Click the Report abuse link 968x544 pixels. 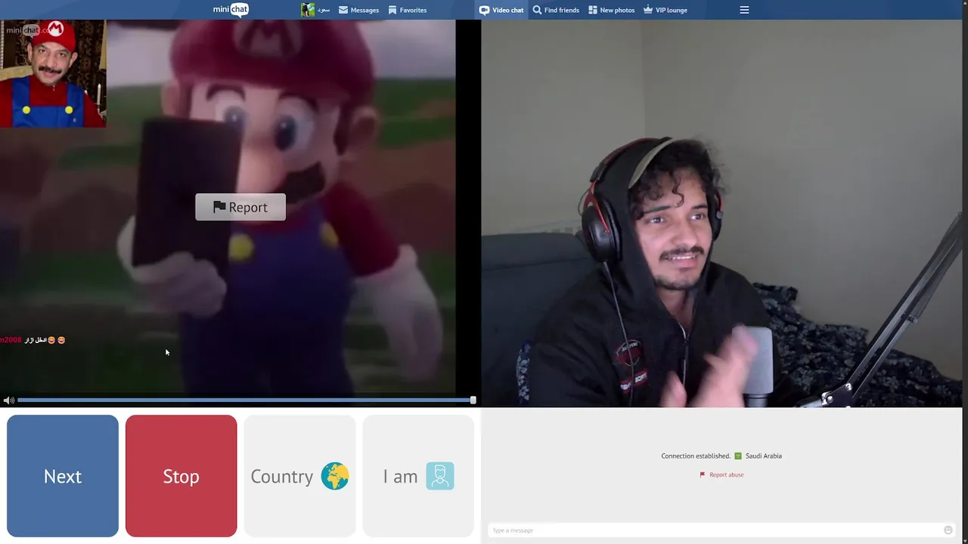tap(726, 474)
